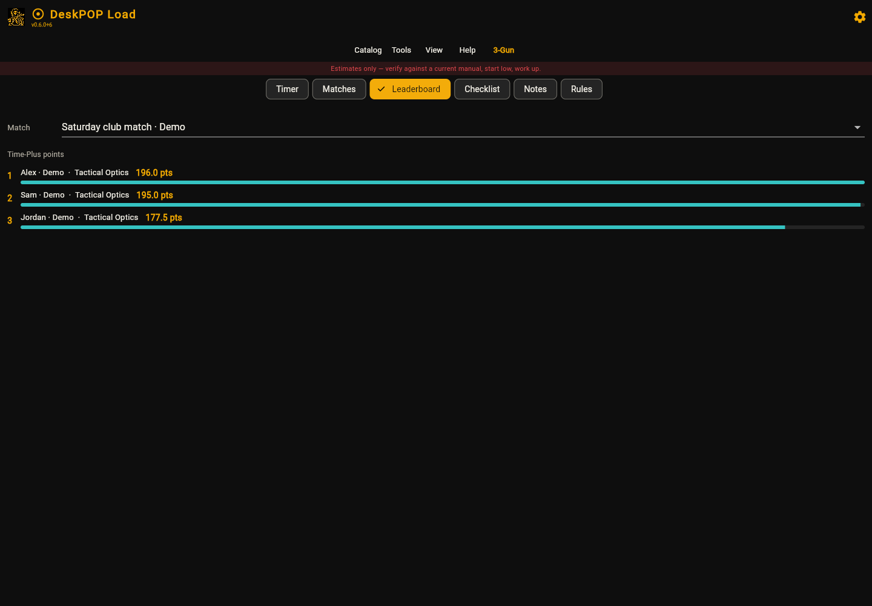Click the 196.0 pts score
The width and height of the screenshot is (872, 606).
coord(154,173)
